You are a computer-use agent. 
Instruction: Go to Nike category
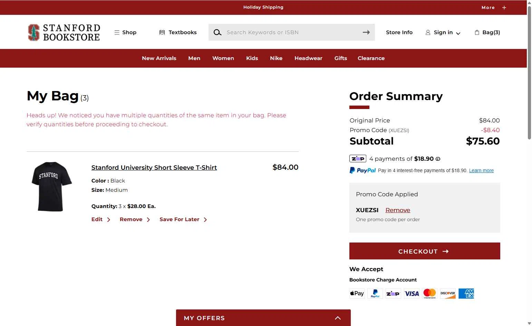click(x=276, y=58)
